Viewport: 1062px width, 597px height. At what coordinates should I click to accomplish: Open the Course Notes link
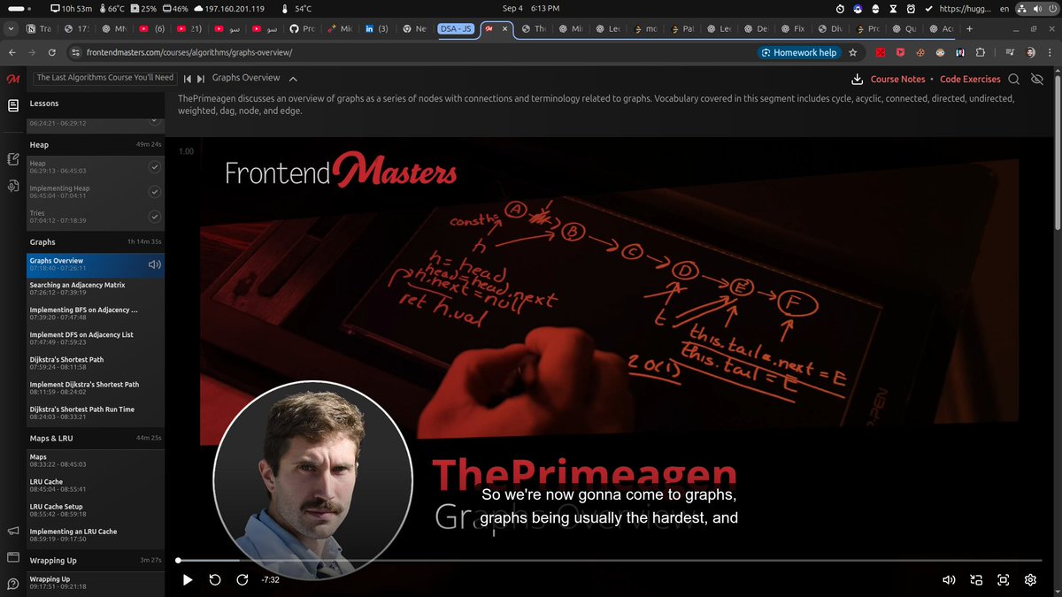point(897,79)
